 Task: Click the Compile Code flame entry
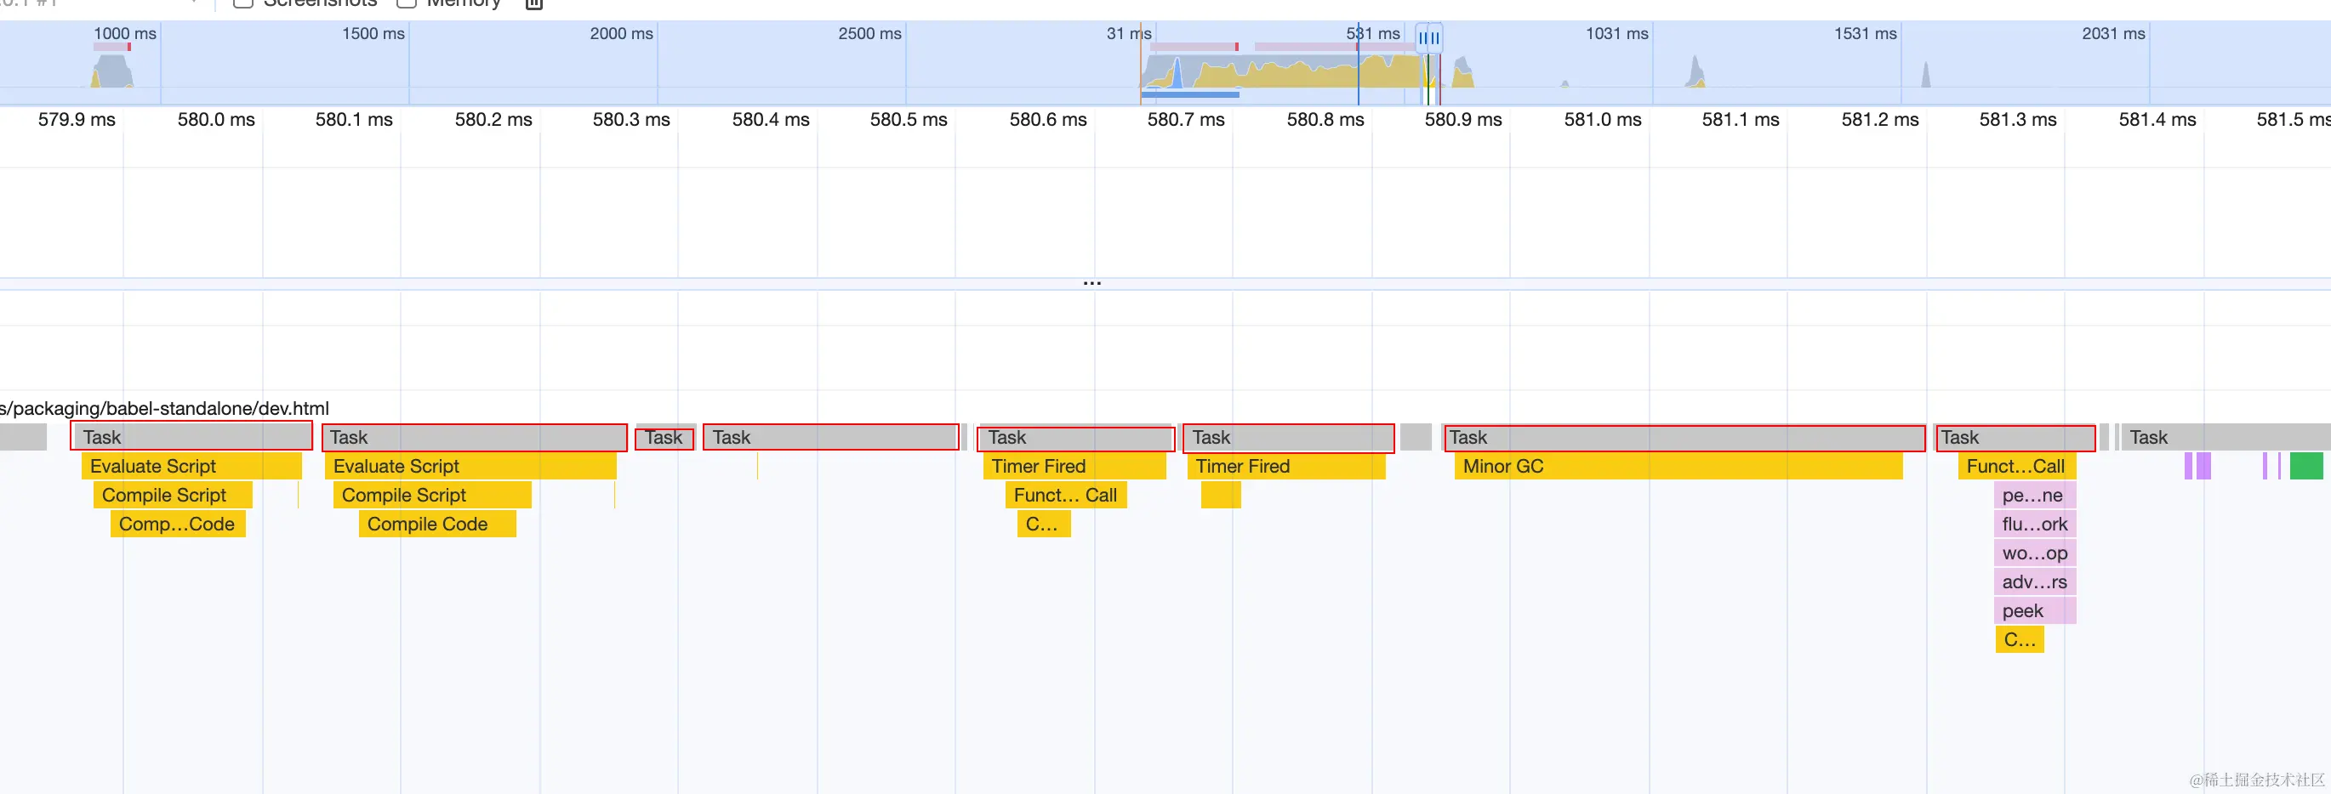[437, 524]
